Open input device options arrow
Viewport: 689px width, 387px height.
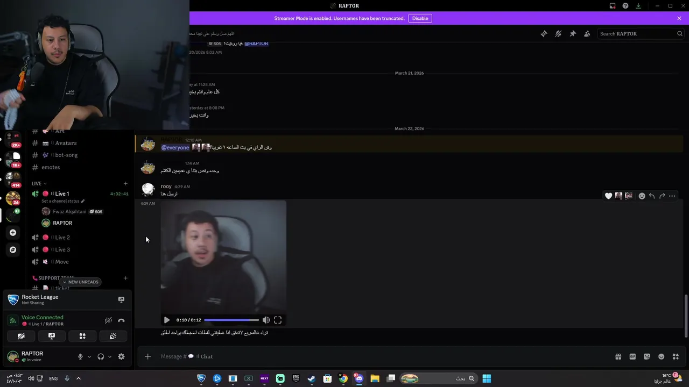89,356
